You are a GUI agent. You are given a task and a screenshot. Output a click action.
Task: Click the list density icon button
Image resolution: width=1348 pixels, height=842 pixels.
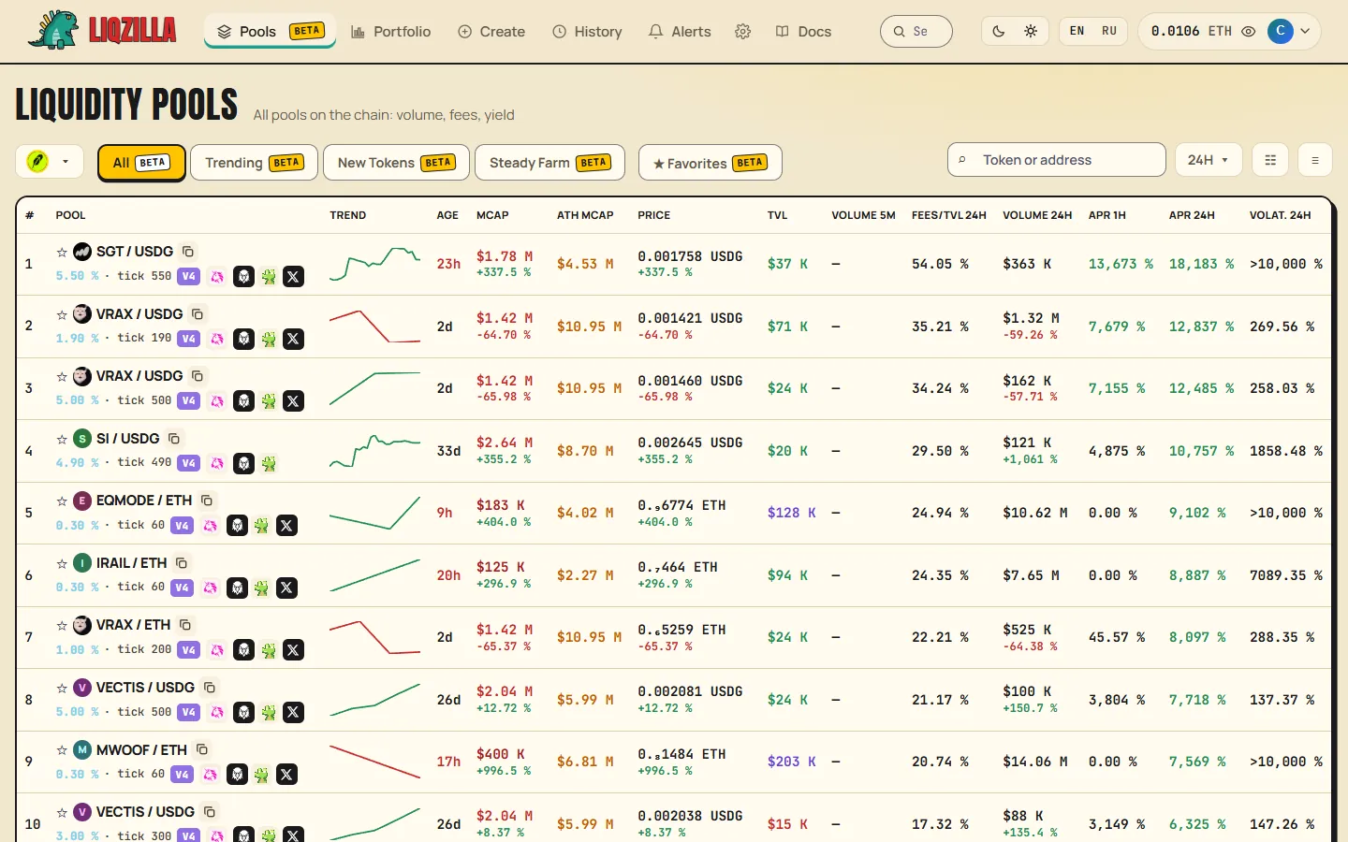pos(1315,160)
